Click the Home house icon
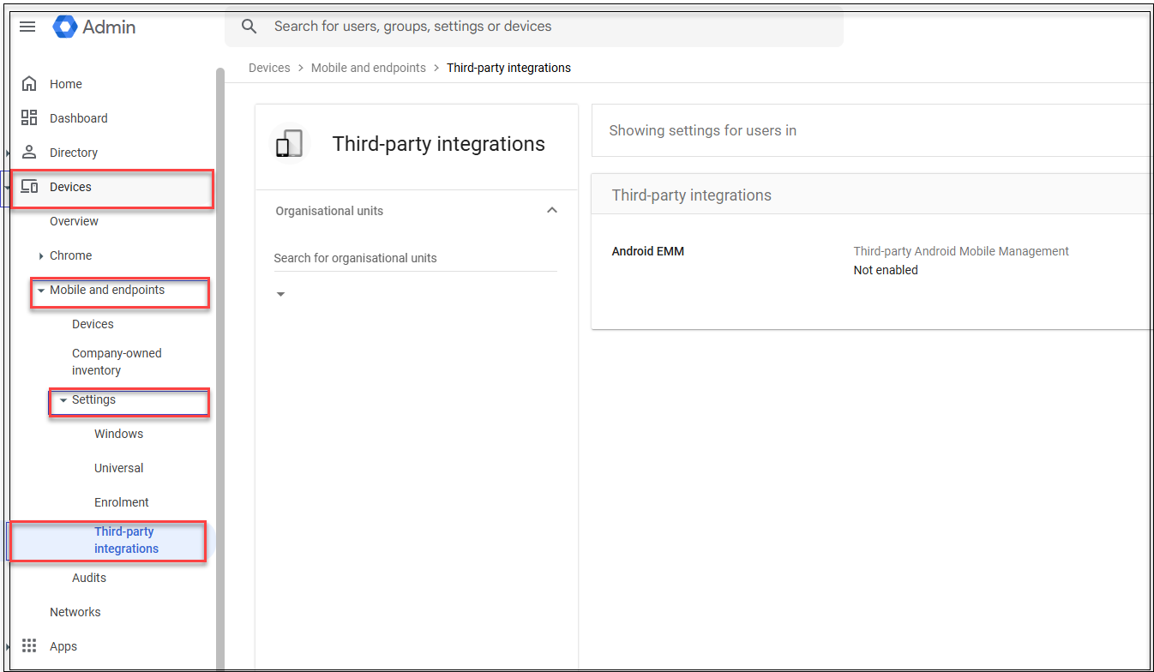 (29, 84)
